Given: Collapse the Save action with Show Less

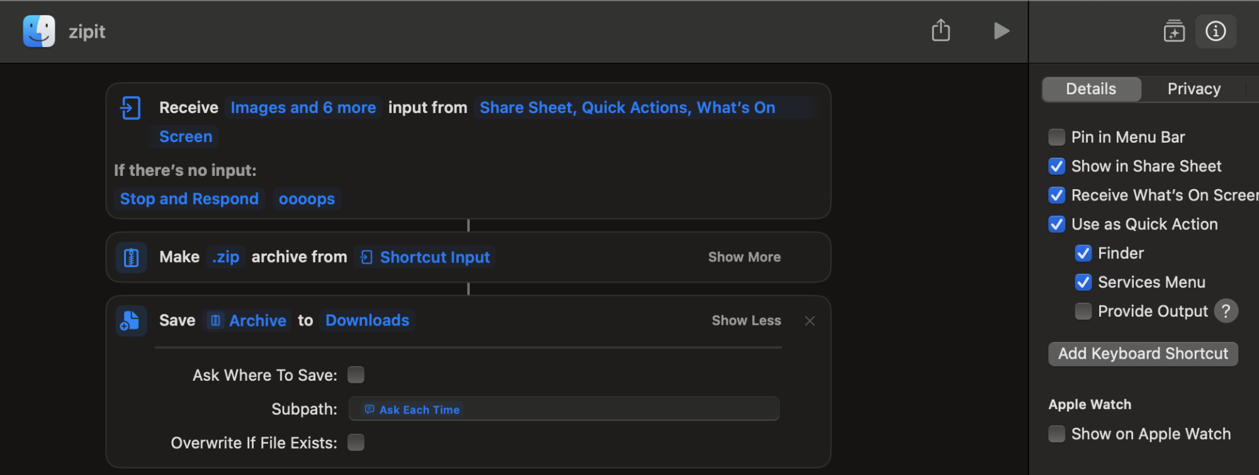Looking at the screenshot, I should pos(746,321).
